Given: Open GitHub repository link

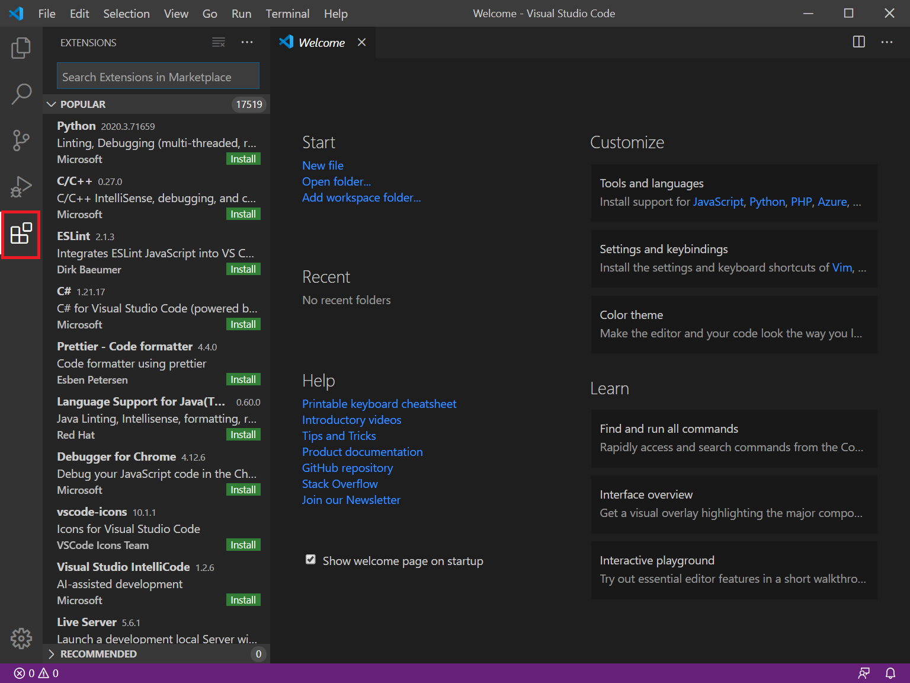Looking at the screenshot, I should [348, 468].
